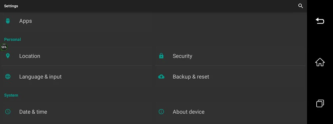Click the Backup cloud upload icon
333x124 pixels.
click(162, 77)
